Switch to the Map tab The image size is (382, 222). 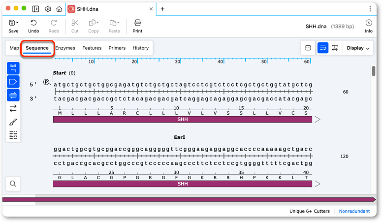[x=14, y=48]
